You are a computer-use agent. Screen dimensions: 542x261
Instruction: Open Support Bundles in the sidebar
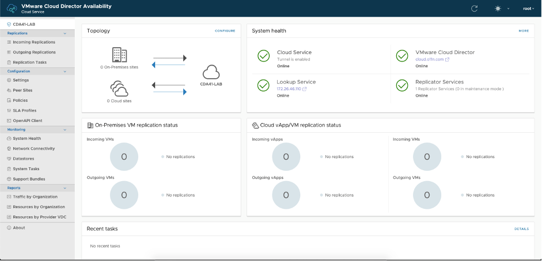pyautogui.click(x=29, y=179)
